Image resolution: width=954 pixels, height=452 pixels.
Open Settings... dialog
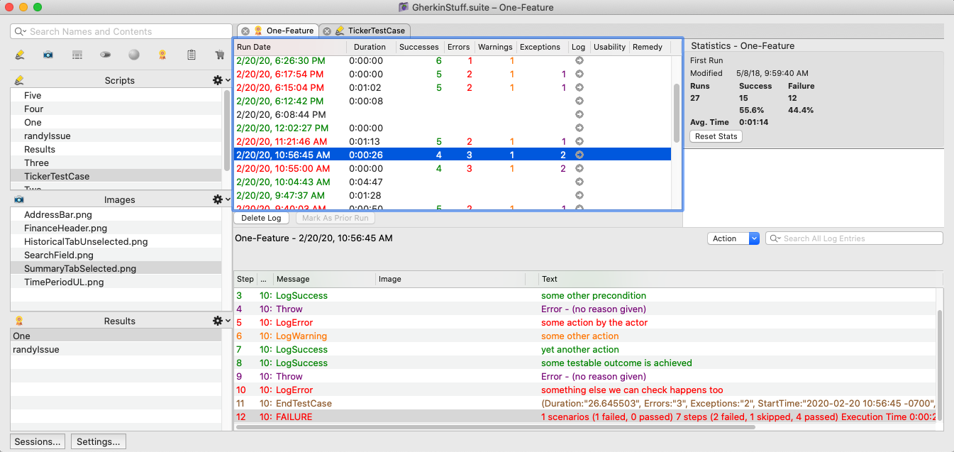98,441
